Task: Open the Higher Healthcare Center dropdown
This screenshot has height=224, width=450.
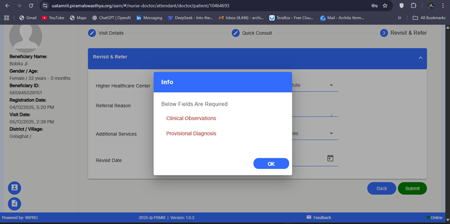Action: [x=331, y=85]
